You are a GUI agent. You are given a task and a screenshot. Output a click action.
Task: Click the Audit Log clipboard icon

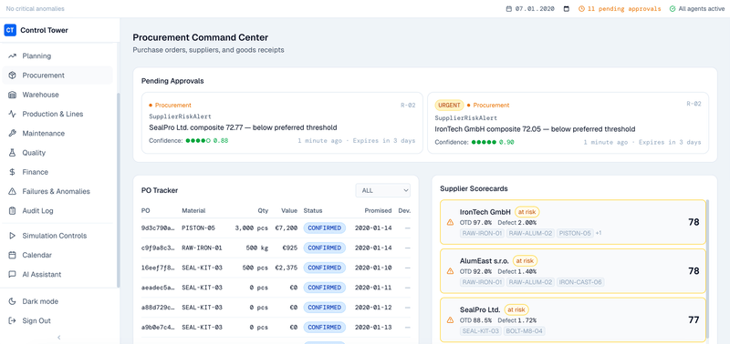click(13, 211)
